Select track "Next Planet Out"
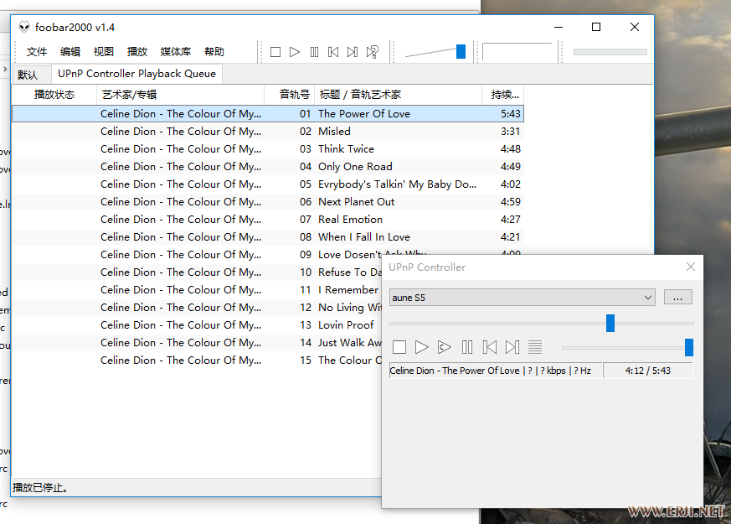The width and height of the screenshot is (731, 524). click(268, 202)
